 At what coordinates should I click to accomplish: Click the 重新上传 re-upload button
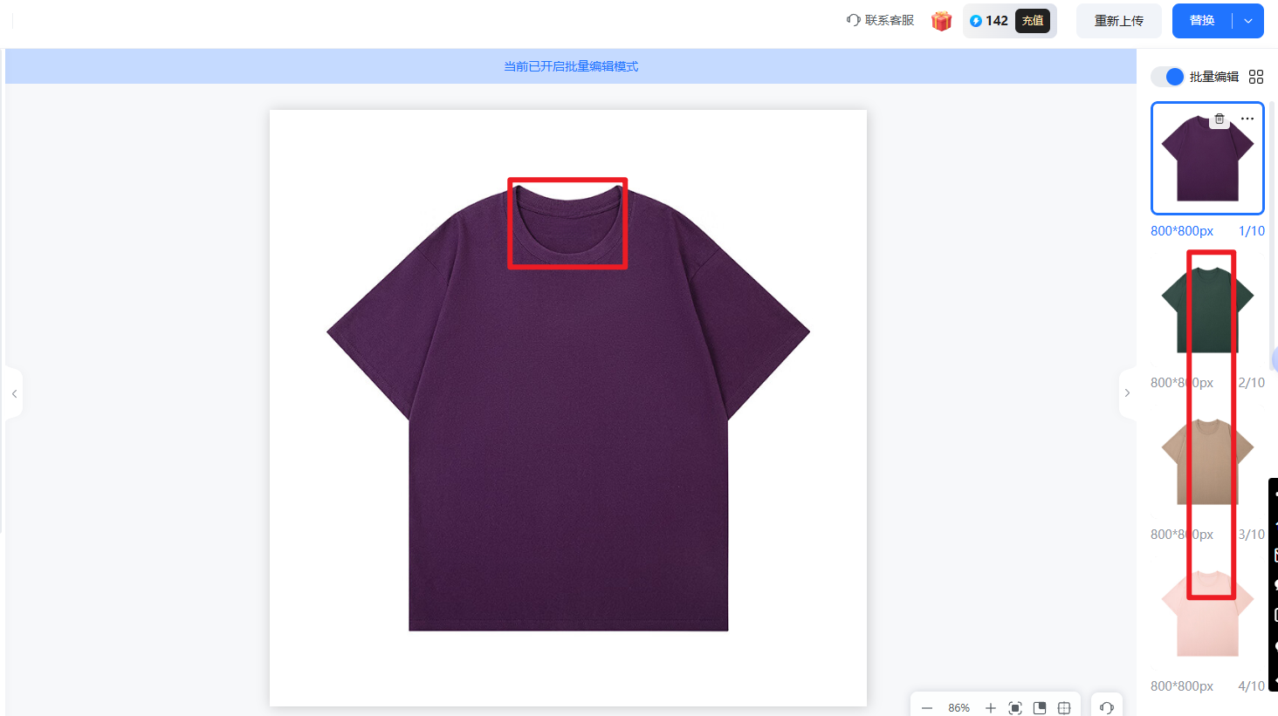click(1118, 21)
